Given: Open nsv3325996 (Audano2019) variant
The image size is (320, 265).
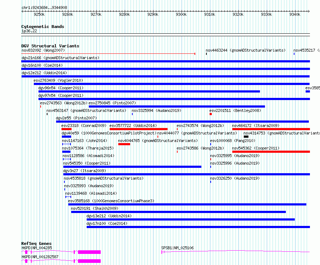Looking at the screenshot, I should tap(235, 163).
